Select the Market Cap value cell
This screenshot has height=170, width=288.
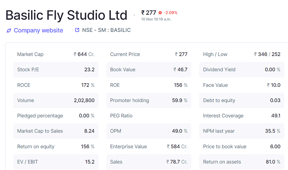(56, 54)
